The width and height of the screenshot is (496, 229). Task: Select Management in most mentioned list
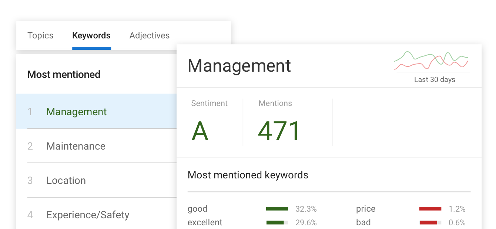pos(77,112)
